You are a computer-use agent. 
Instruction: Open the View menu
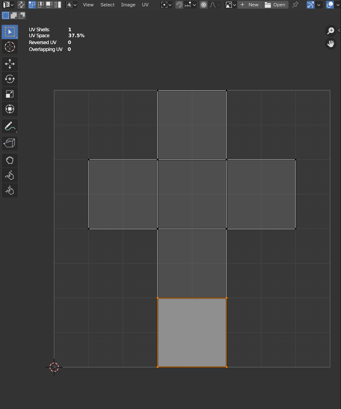pyautogui.click(x=88, y=5)
